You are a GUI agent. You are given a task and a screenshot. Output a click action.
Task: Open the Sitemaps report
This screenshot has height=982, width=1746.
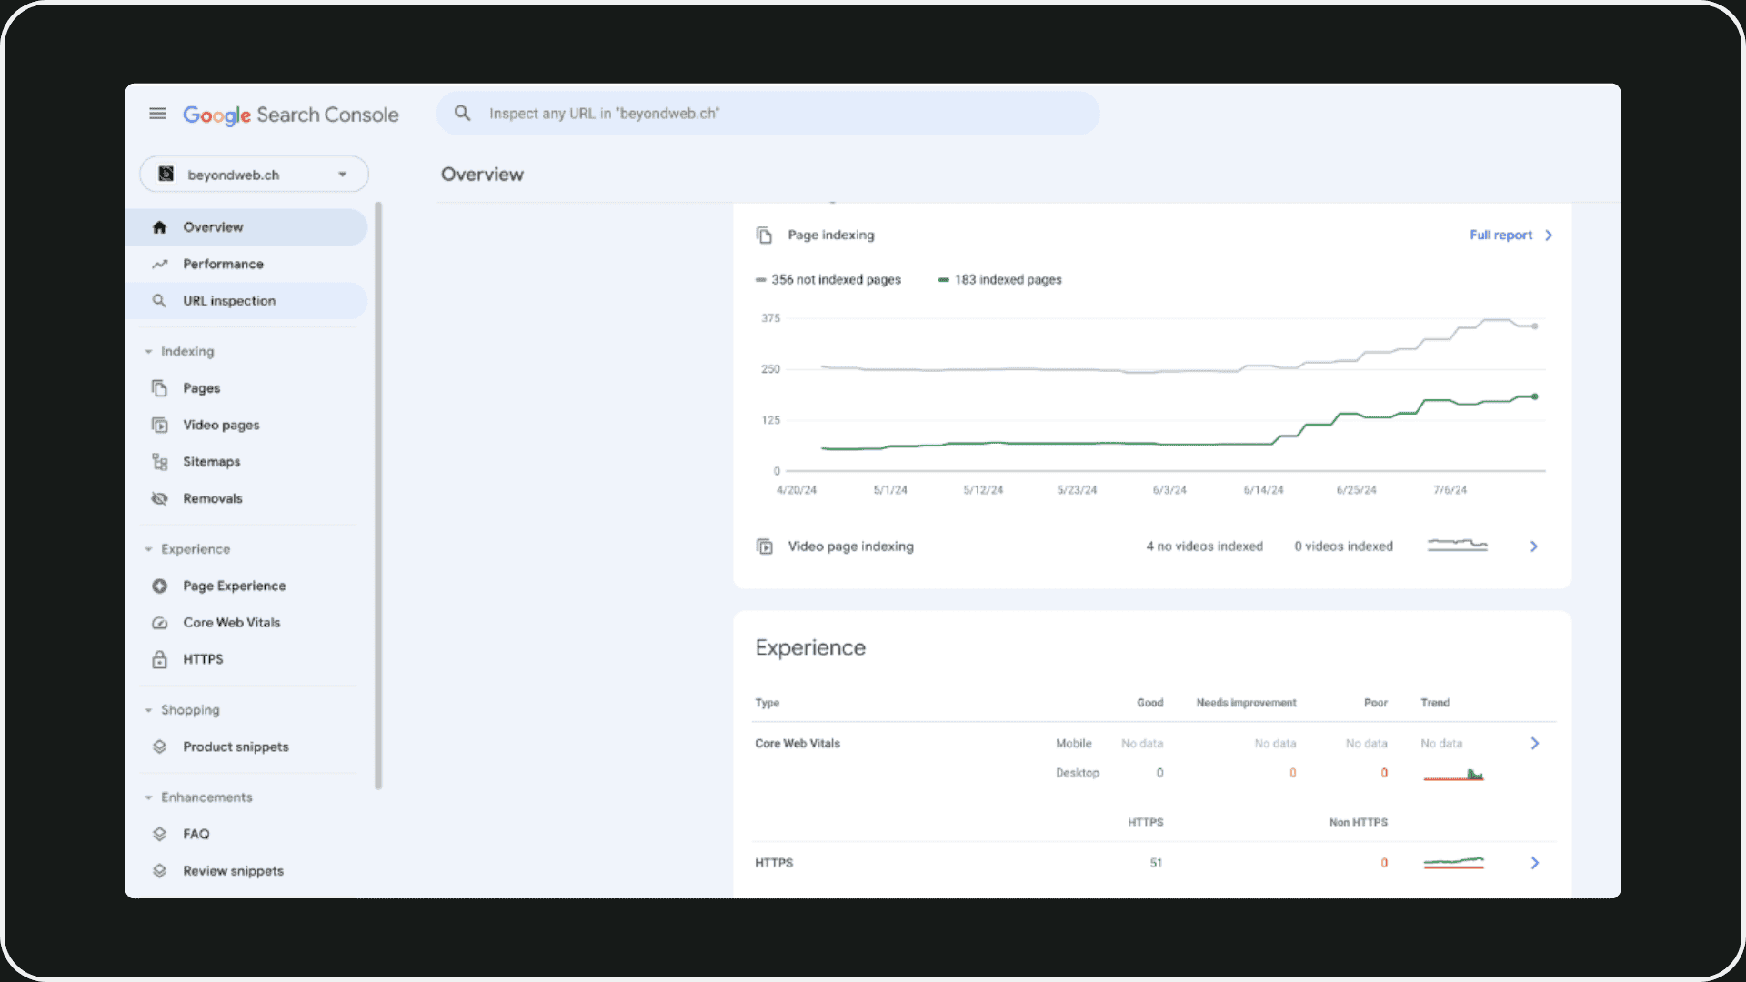tap(246, 462)
